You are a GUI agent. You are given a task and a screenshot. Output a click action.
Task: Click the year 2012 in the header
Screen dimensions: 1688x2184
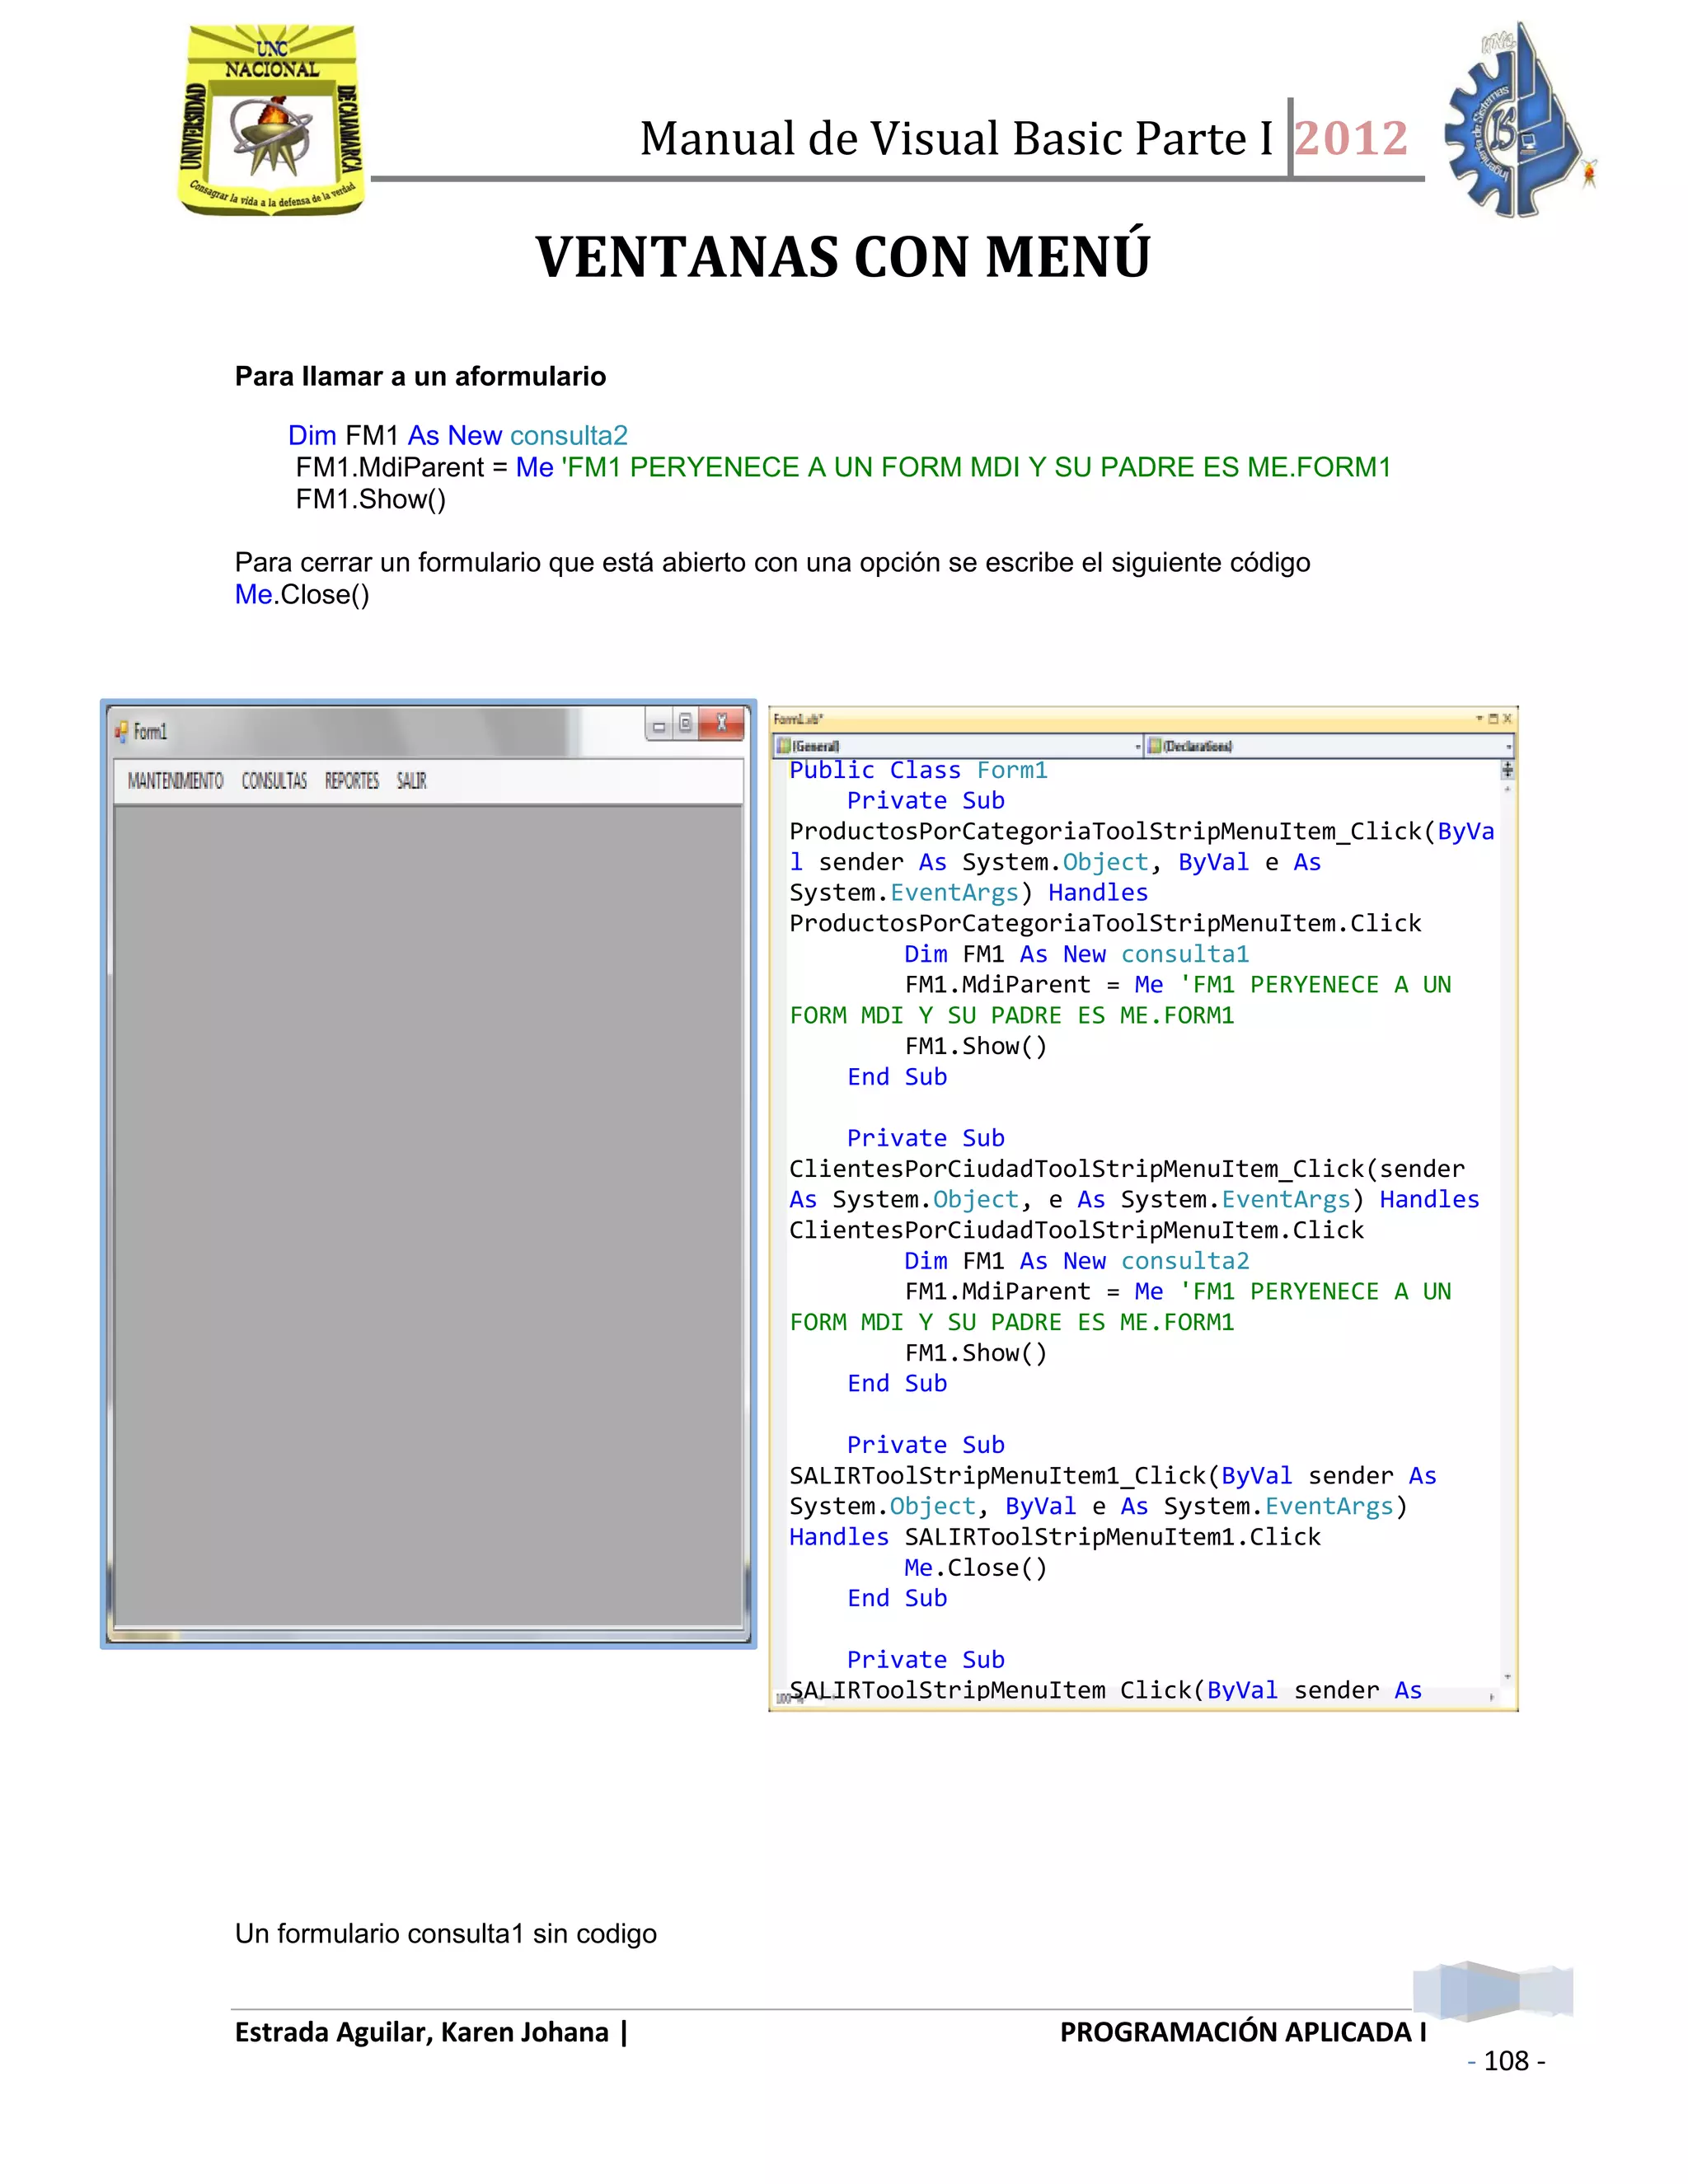tap(1352, 138)
